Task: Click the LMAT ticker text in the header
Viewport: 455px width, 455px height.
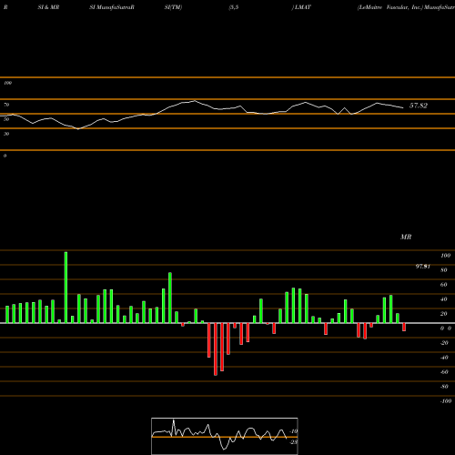Action: [303, 7]
